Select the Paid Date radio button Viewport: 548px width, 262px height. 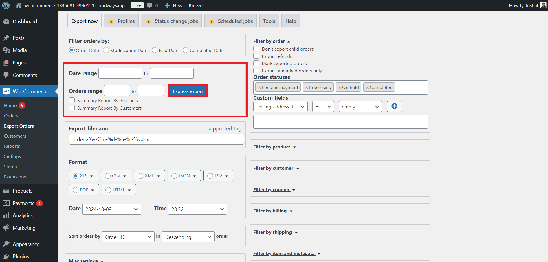pos(154,50)
